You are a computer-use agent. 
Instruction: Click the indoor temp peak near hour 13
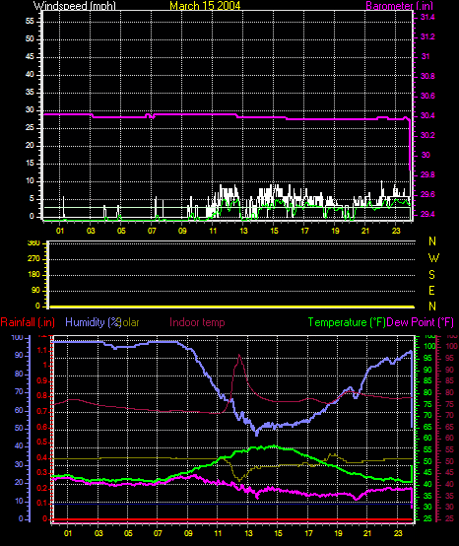239,355
